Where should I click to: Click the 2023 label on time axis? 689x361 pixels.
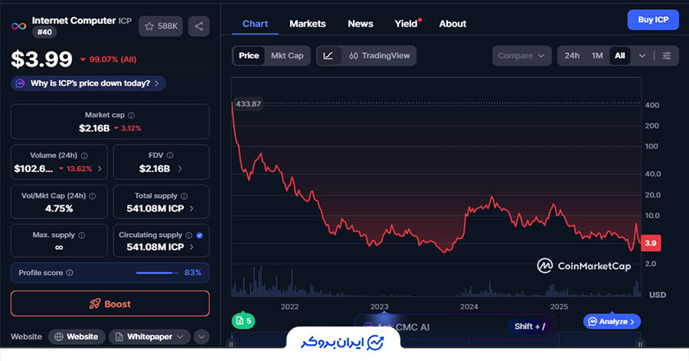tap(379, 307)
